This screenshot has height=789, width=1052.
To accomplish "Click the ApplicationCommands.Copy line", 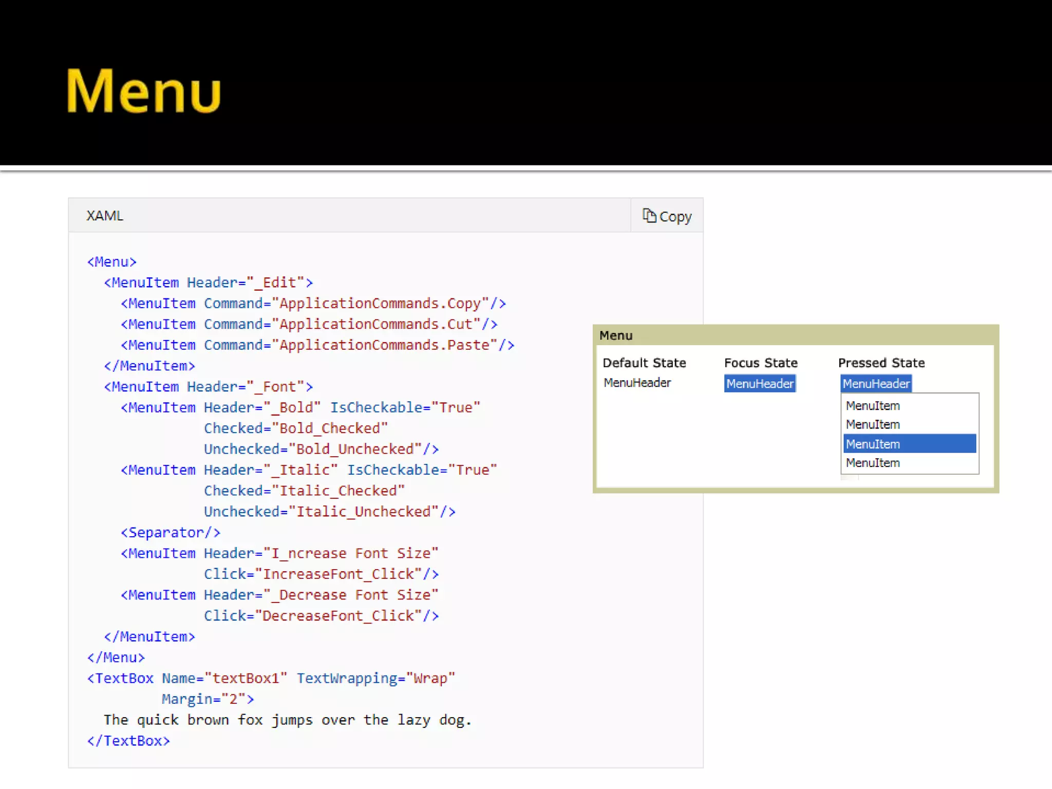I will [313, 304].
